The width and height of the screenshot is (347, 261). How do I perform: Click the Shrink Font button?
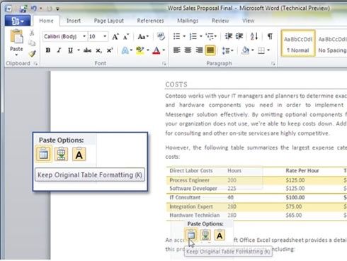126,37
